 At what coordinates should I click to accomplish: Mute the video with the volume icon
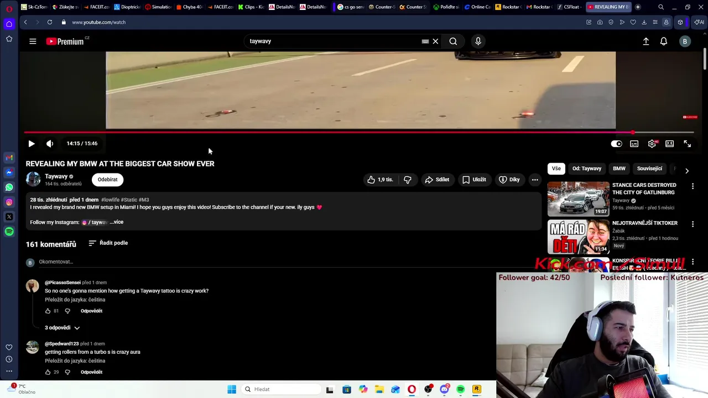click(50, 144)
